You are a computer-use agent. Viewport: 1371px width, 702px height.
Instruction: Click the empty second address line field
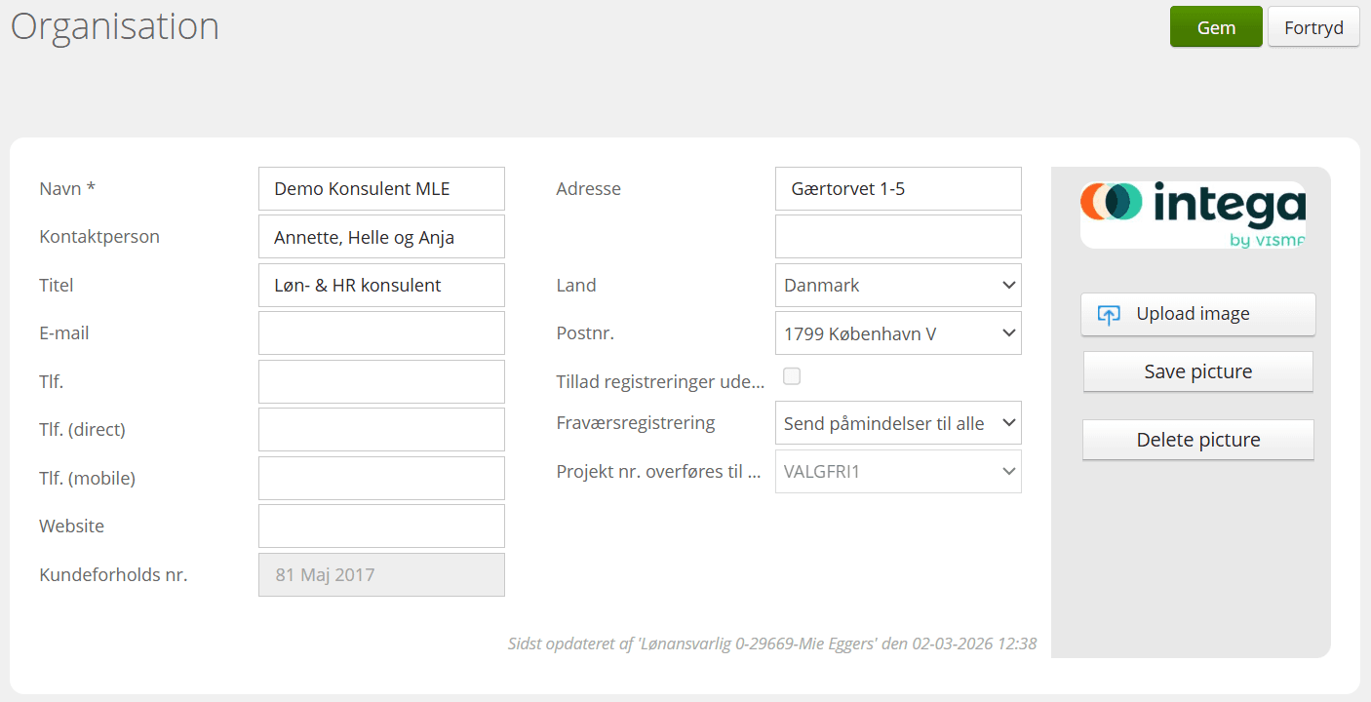click(898, 237)
